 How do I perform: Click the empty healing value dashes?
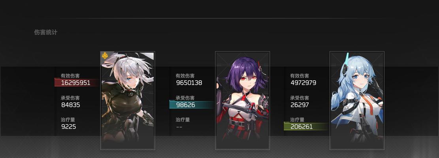point(179,127)
